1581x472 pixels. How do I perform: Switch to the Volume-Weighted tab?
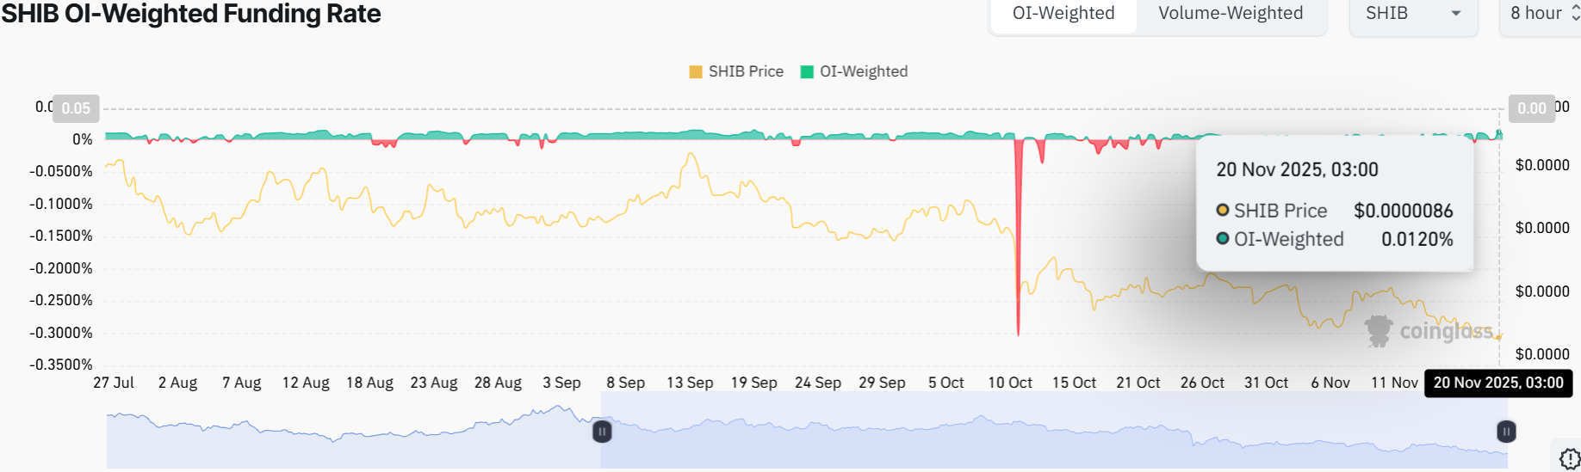pos(1230,14)
